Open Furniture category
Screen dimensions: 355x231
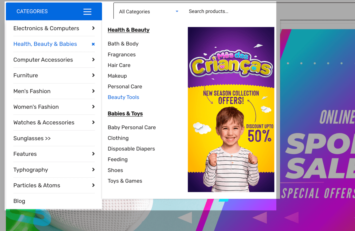click(26, 75)
